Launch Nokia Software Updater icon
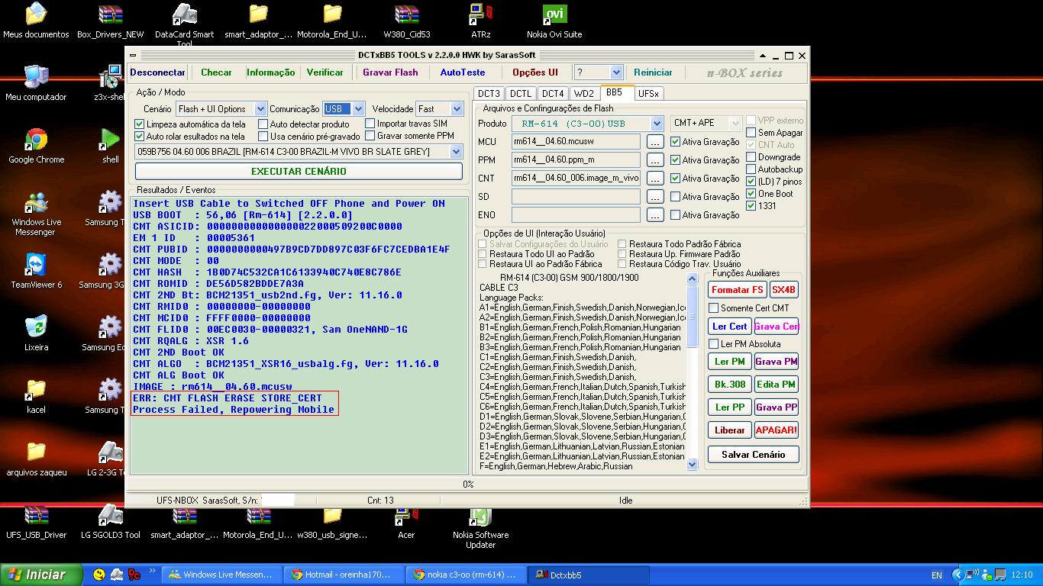Viewport: 1043px width, 586px height. (x=480, y=527)
